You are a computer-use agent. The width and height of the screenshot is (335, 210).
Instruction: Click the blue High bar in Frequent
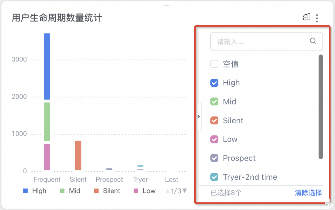(x=47, y=66)
